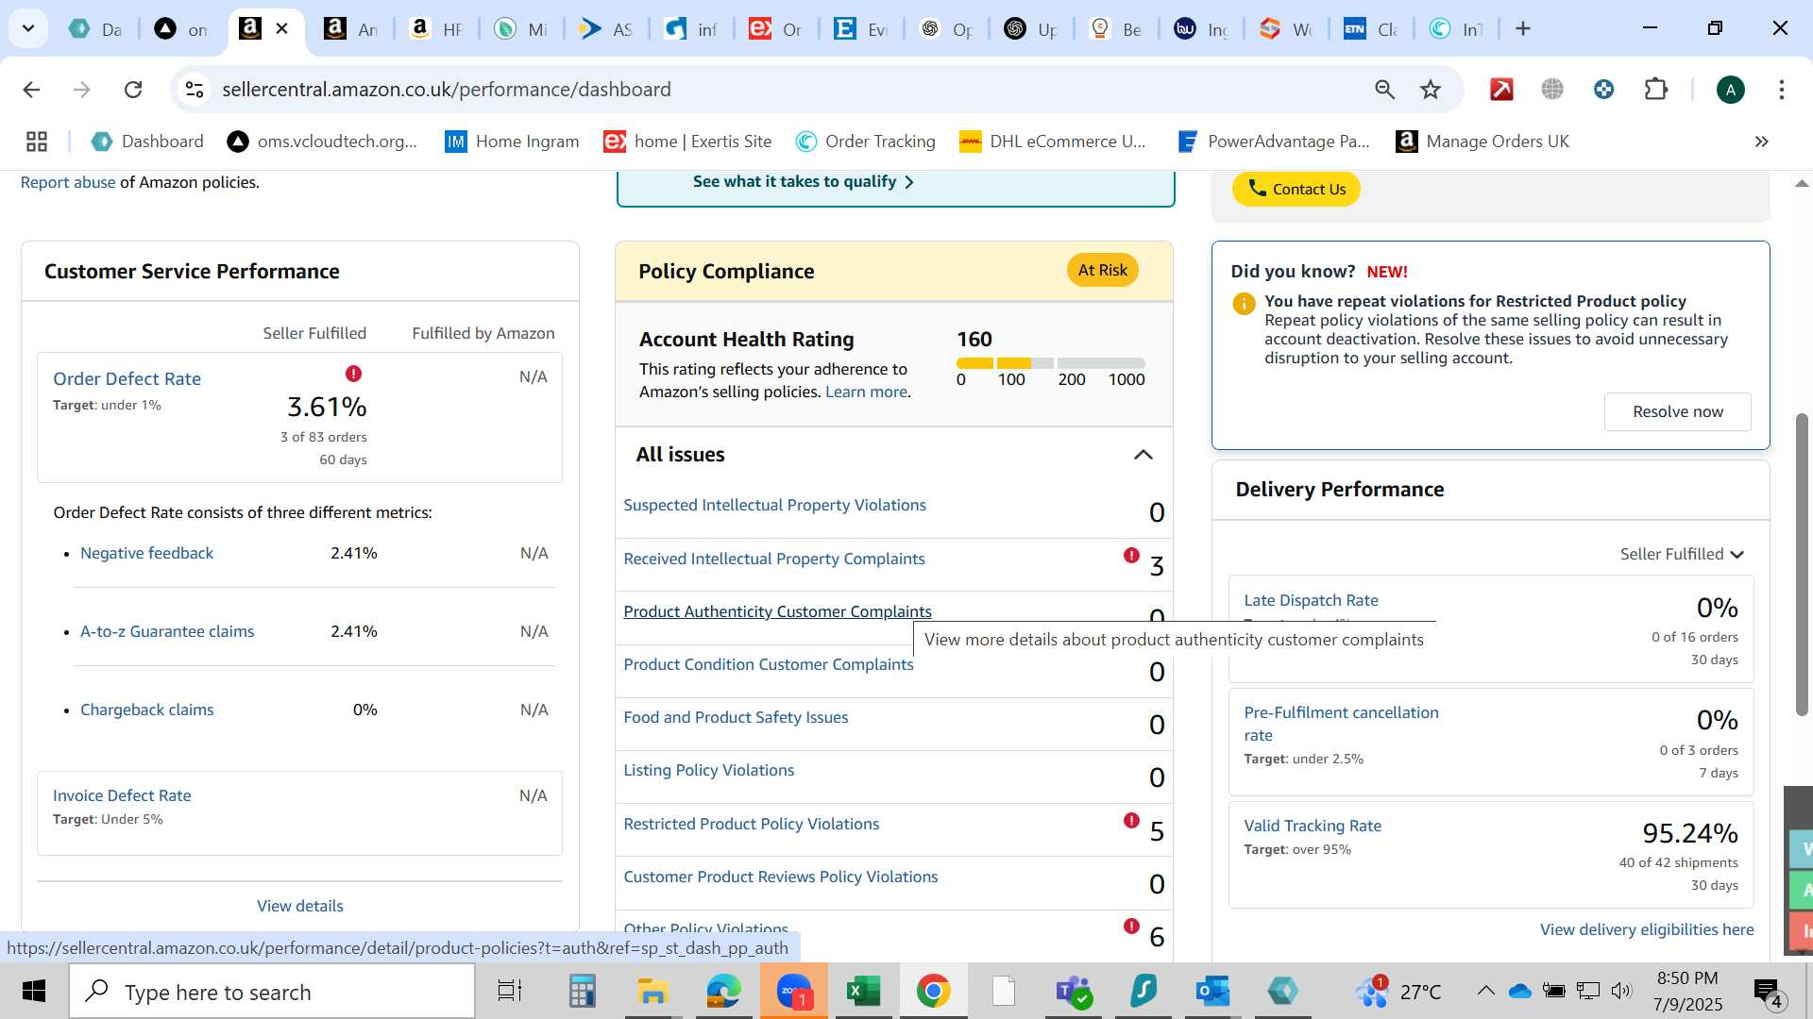Open Chargeback claims link
This screenshot has height=1019, width=1813.
[146, 710]
